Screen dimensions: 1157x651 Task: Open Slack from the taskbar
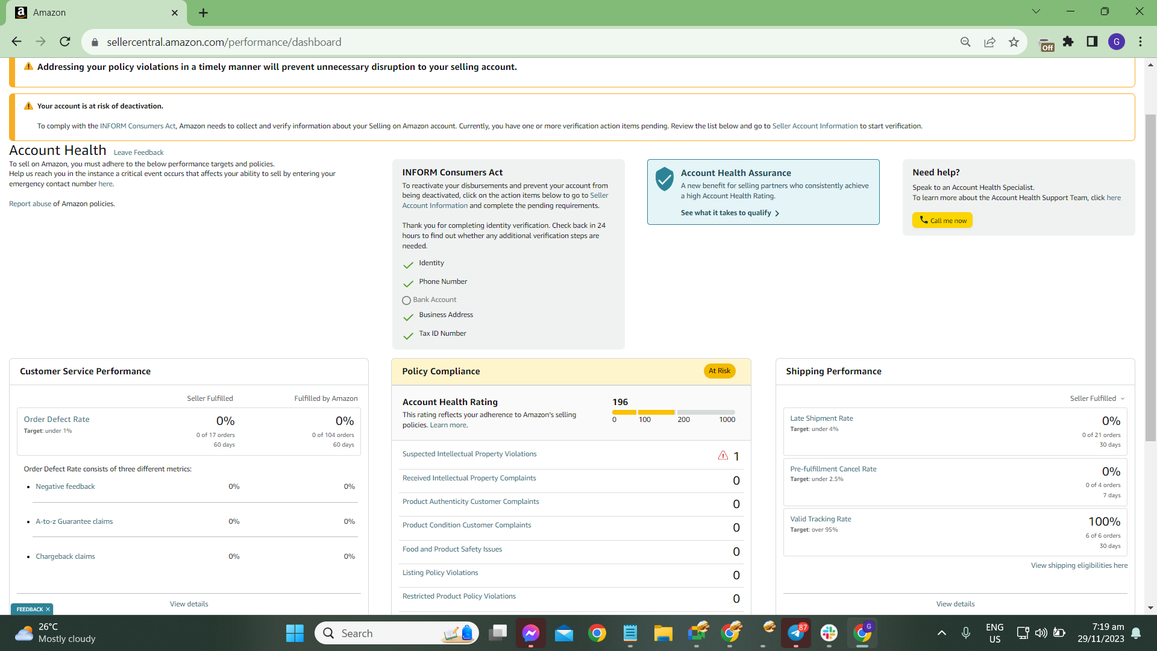829,633
